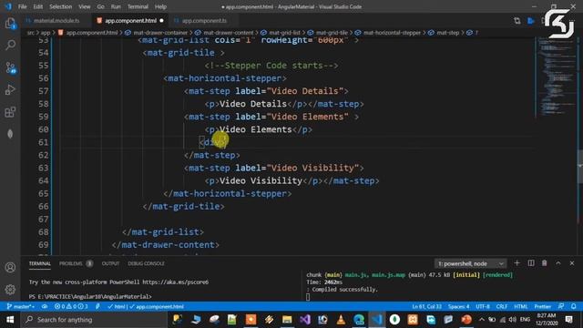Open the Go menu
Screen dimensions: 583x328
click(x=100, y=6)
